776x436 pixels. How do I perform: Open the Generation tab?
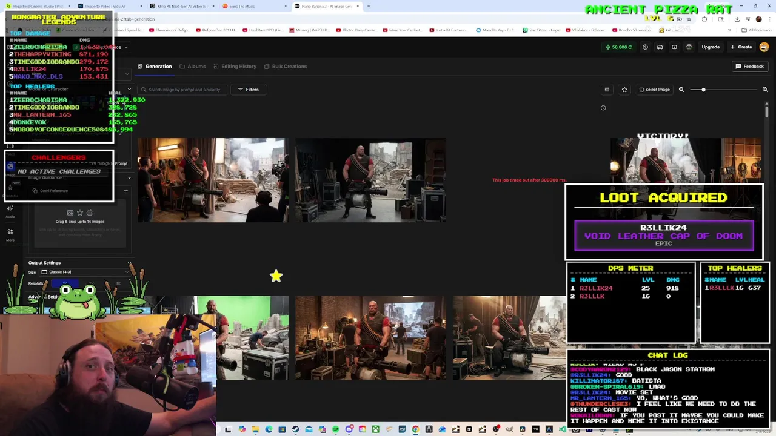[155, 66]
